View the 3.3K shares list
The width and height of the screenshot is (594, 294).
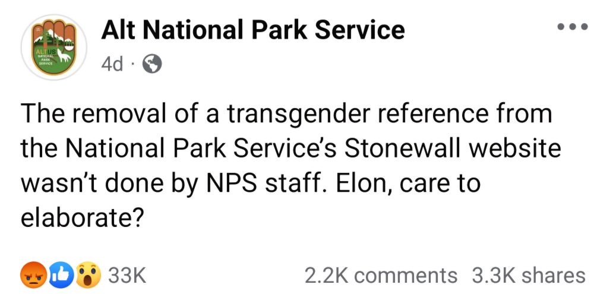point(529,276)
